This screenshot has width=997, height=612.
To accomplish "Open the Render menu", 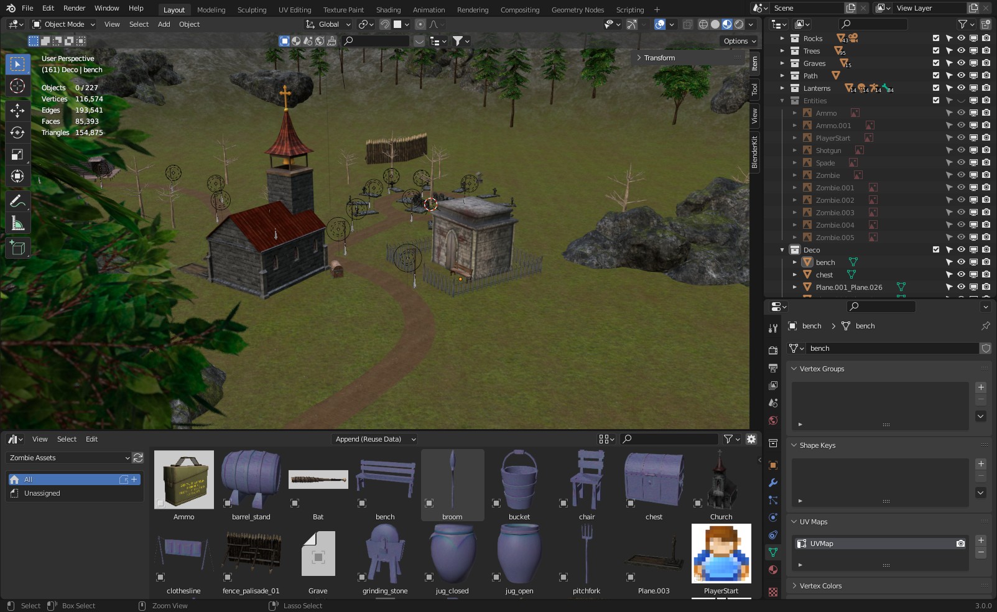I will point(74,8).
